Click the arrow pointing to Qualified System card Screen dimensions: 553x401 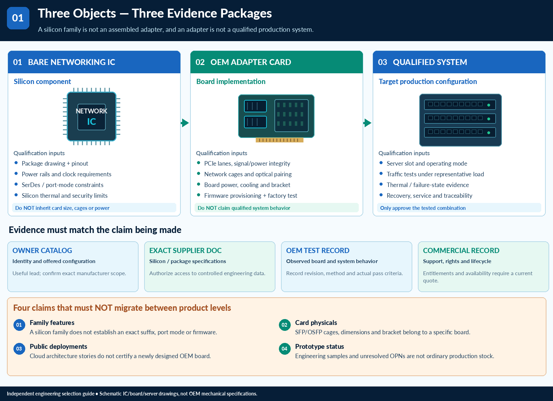pos(367,123)
